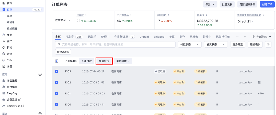Expand the 各推荐来源名称订单数 chevron
The image size is (276, 115).
click(x=263, y=15)
